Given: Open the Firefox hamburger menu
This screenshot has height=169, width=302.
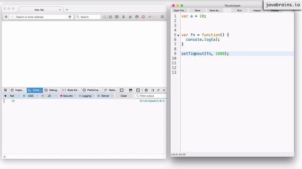Looking at the screenshot, I should click(x=162, y=17).
